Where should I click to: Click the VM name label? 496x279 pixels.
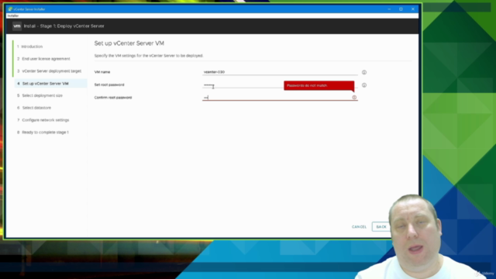(102, 72)
